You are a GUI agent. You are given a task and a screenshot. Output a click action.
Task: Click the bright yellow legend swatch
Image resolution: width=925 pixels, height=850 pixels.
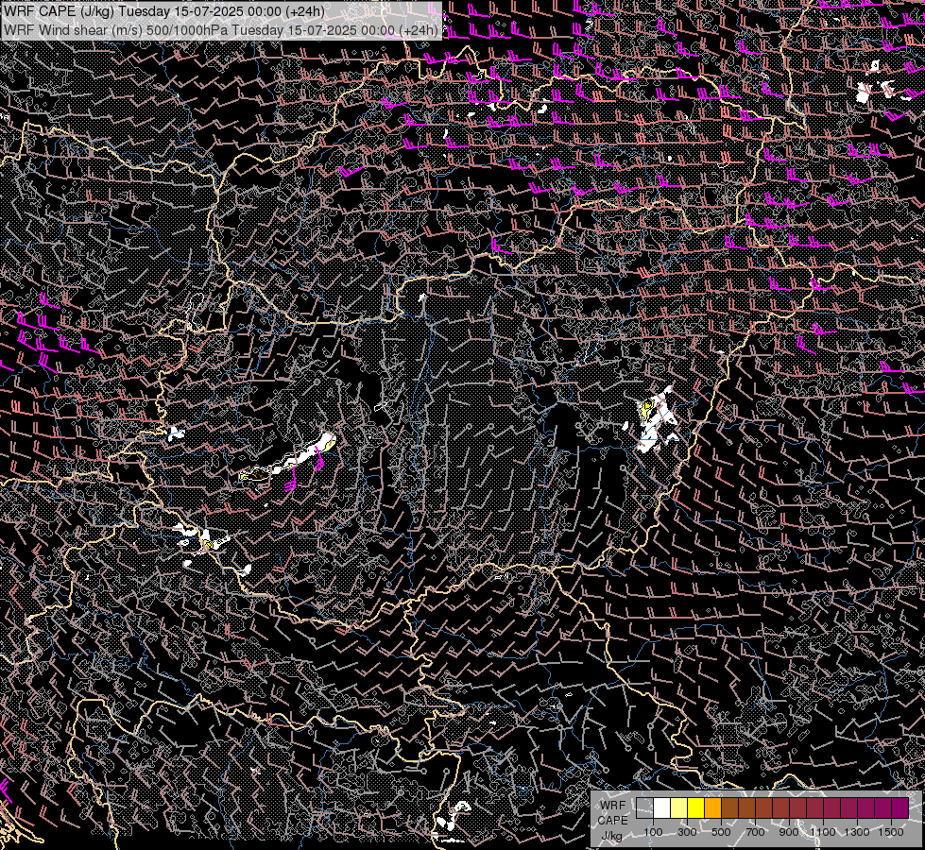696,807
